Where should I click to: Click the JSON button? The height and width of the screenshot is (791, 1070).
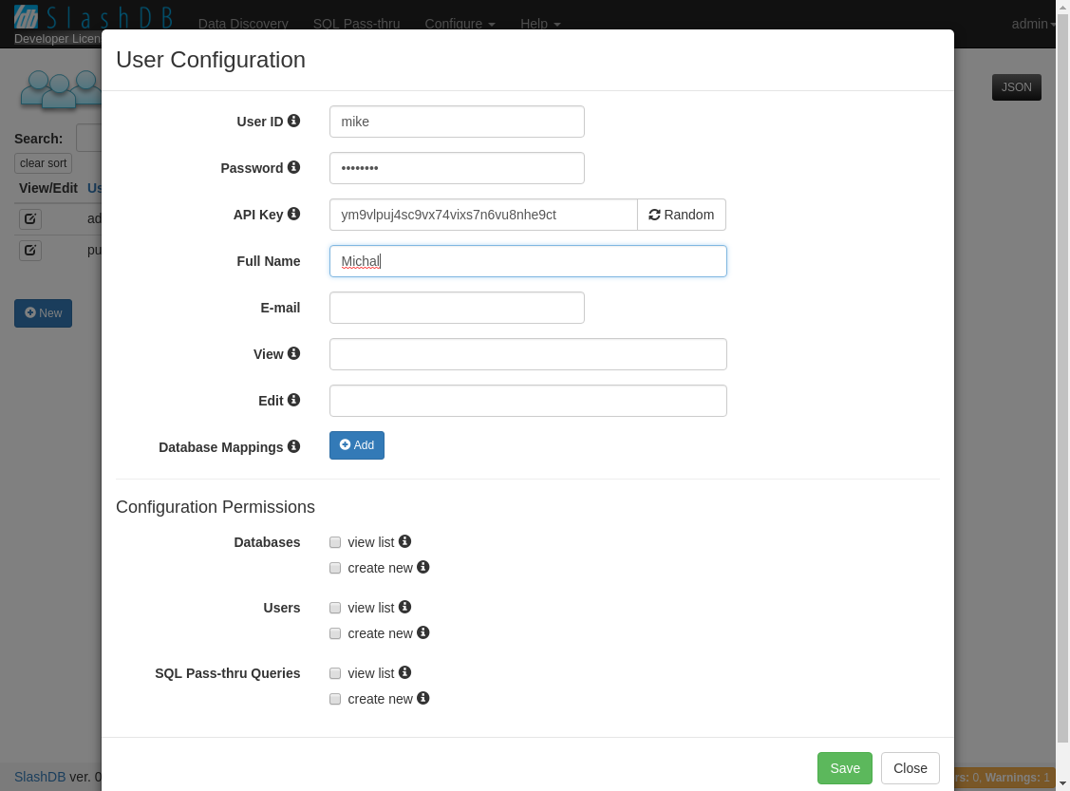pos(1017,87)
